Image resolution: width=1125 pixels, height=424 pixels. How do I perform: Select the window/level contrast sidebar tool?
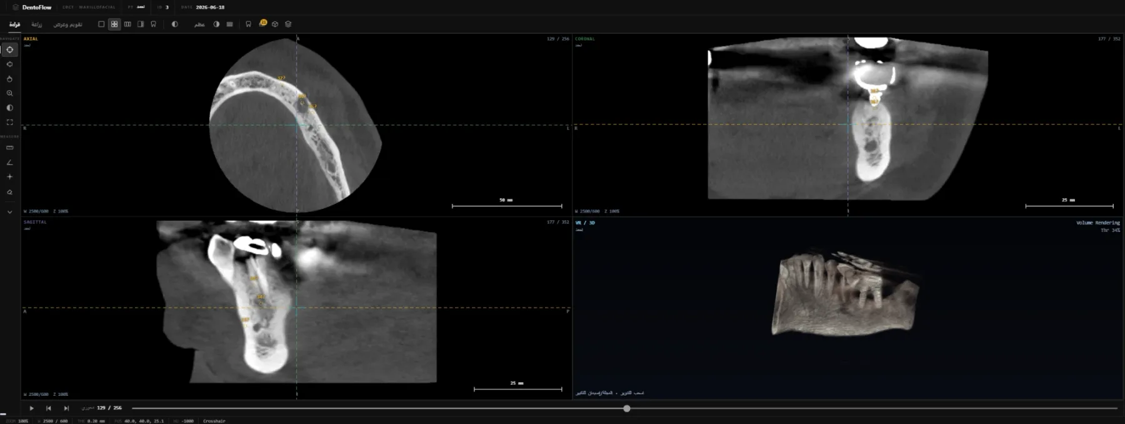pos(9,108)
